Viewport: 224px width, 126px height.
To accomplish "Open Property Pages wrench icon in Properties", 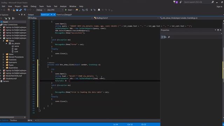I will point(169,37).
